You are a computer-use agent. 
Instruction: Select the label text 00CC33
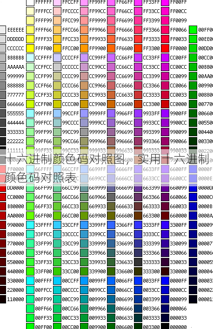click(71, 318)
